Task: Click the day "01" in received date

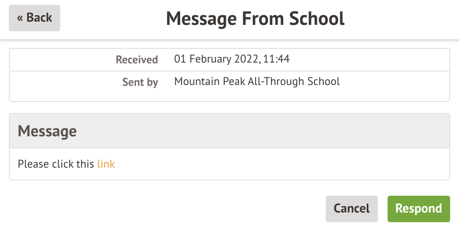Action: (181, 59)
